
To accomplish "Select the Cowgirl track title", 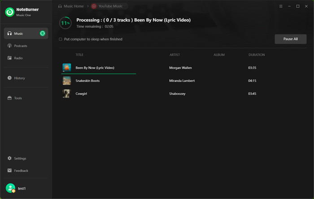I will (81, 94).
